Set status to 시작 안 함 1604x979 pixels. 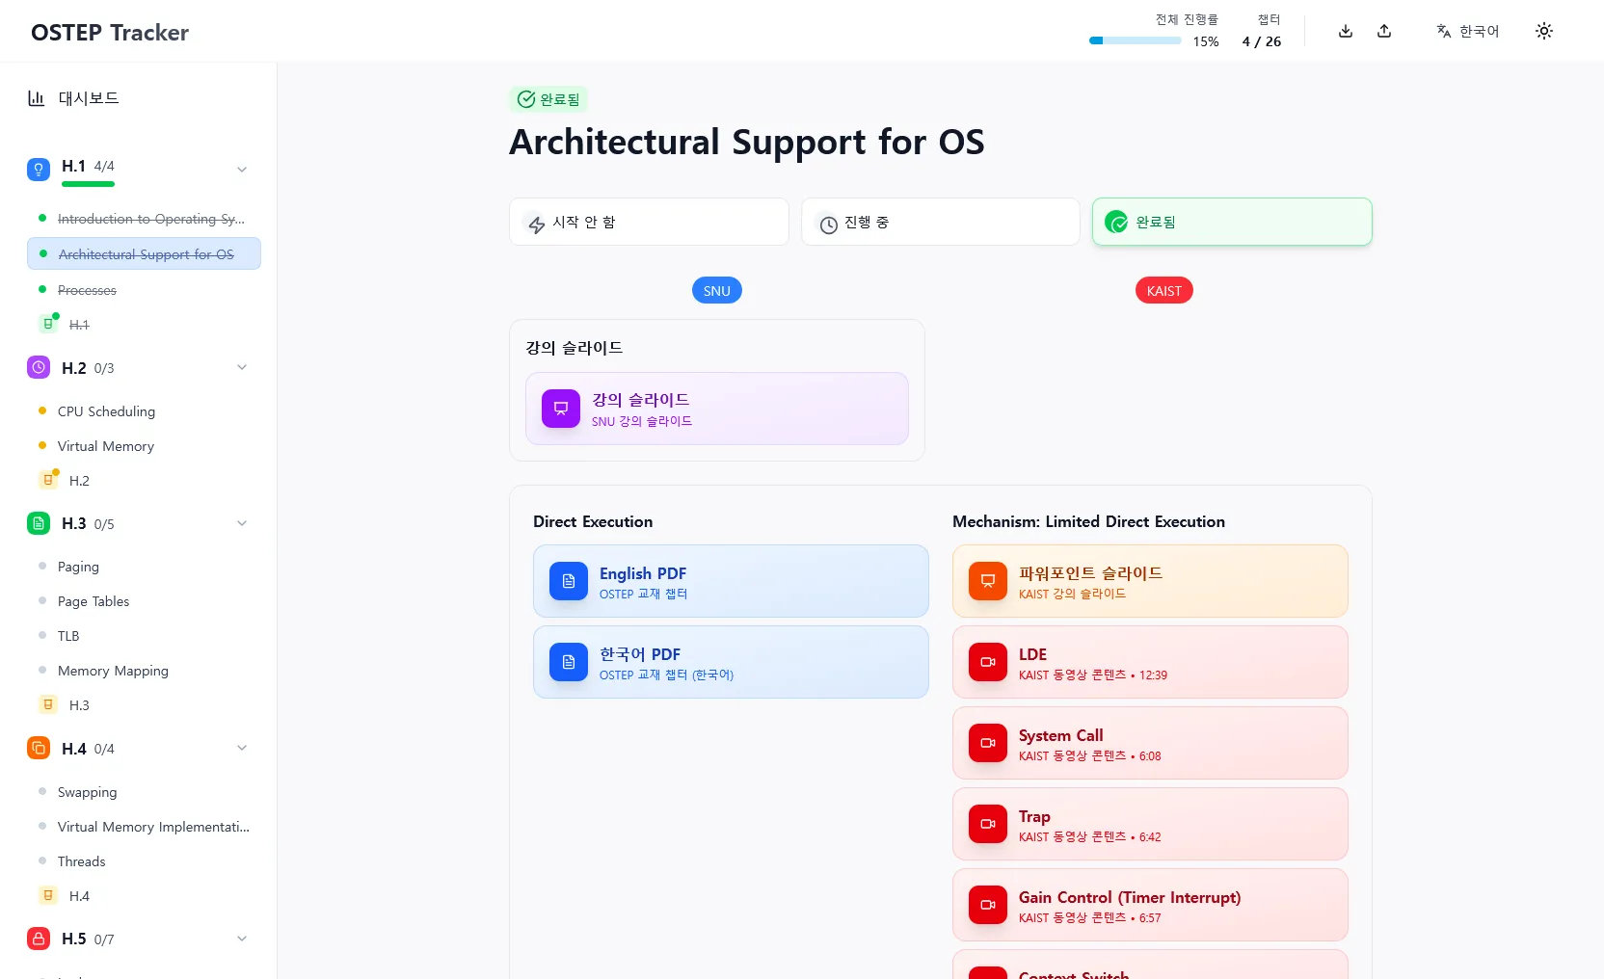pyautogui.click(x=649, y=223)
